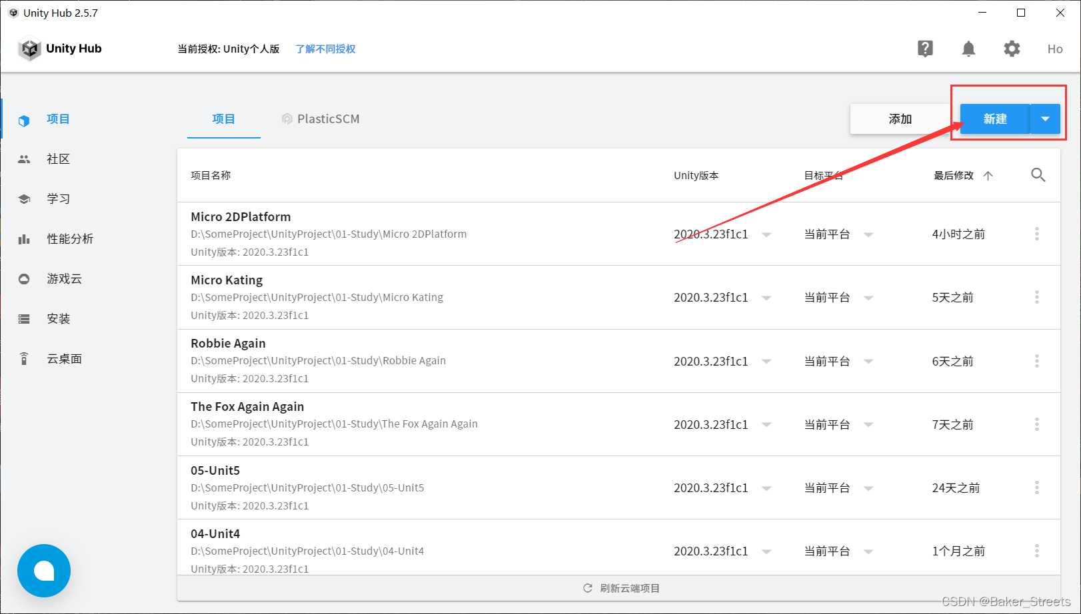Open 社区 community section

pyautogui.click(x=58, y=159)
